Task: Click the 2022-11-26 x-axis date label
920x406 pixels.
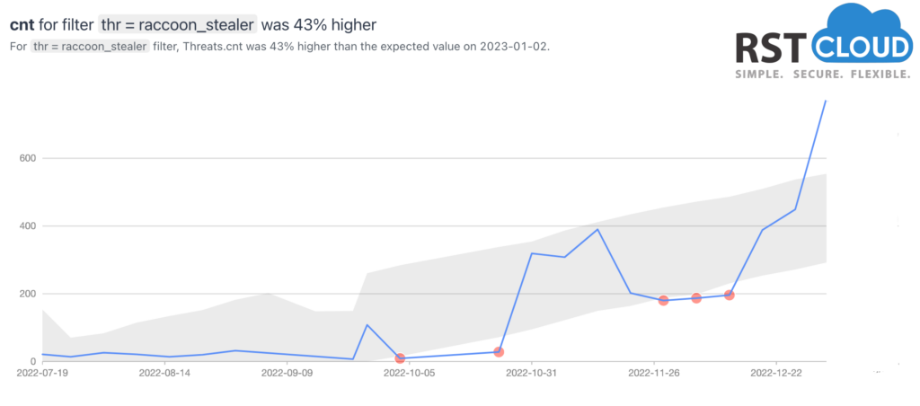Action: coord(654,372)
